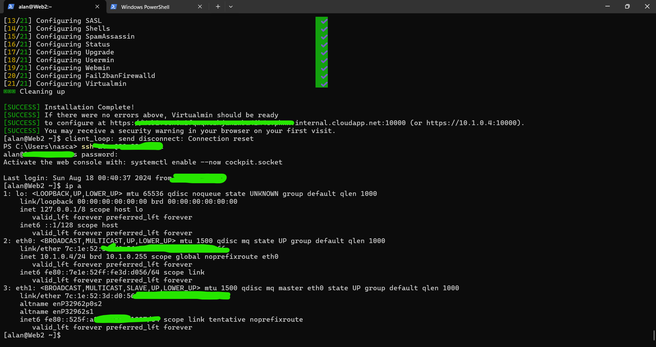Image resolution: width=656 pixels, height=347 pixels.
Task: Click the terminal vertical scrollbar
Action: click(654, 335)
